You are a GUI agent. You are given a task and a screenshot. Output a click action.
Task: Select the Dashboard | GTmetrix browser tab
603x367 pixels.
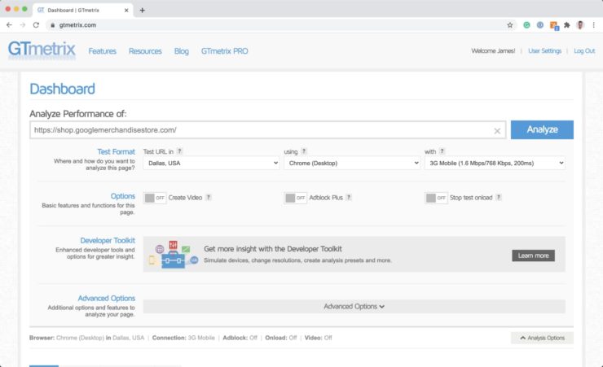point(82,11)
